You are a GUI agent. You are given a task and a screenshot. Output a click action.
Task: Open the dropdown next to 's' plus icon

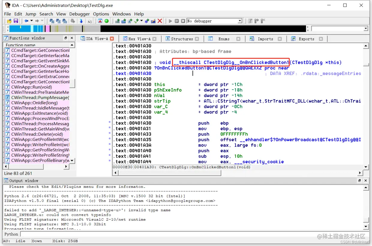[141, 21]
